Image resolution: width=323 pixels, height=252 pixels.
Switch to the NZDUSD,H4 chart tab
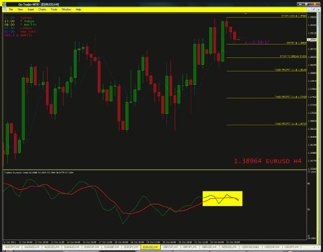click(x=229, y=247)
